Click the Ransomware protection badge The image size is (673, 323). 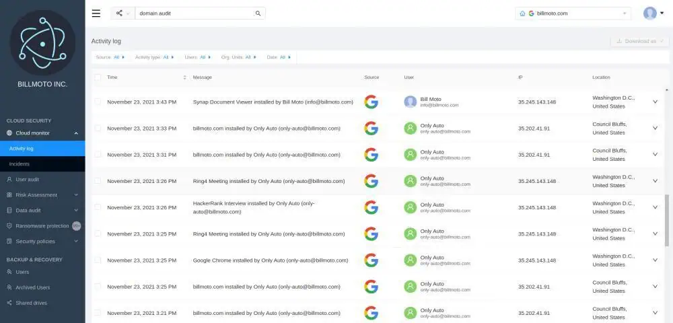click(77, 225)
